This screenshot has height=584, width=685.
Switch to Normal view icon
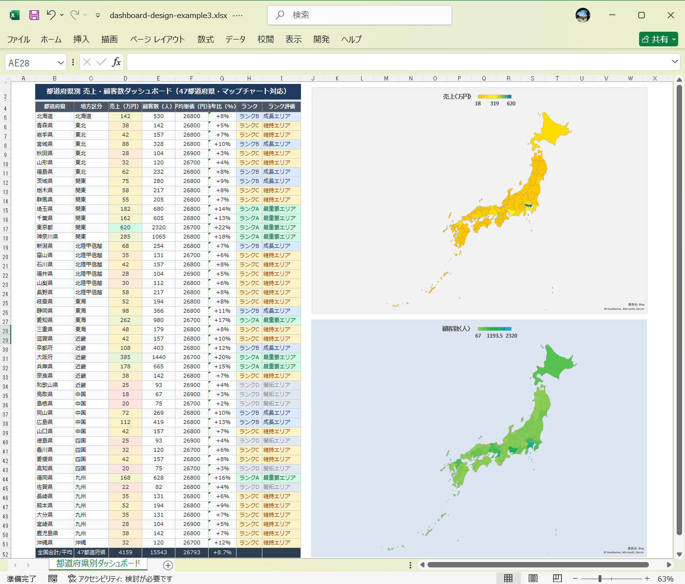(x=508, y=579)
